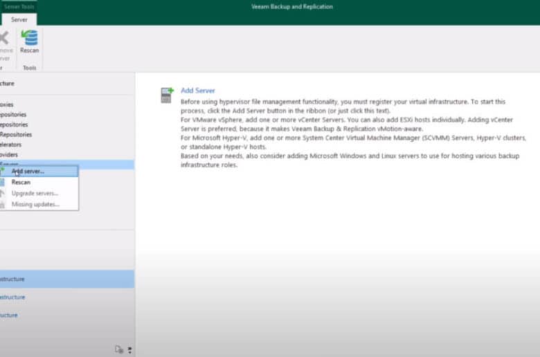Select the capitalized Repositories tree item

coord(16,134)
